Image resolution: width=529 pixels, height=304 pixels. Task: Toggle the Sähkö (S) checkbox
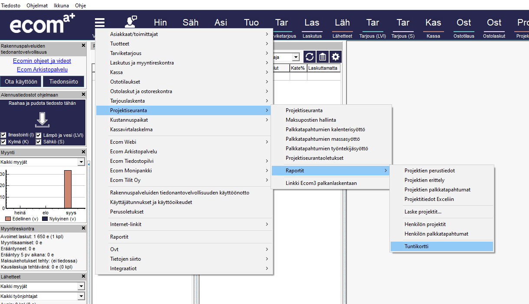tap(39, 142)
